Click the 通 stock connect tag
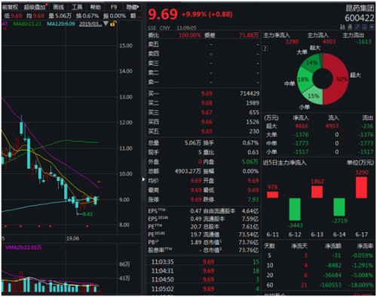Screen dimensions: 377x297 (350, 27)
